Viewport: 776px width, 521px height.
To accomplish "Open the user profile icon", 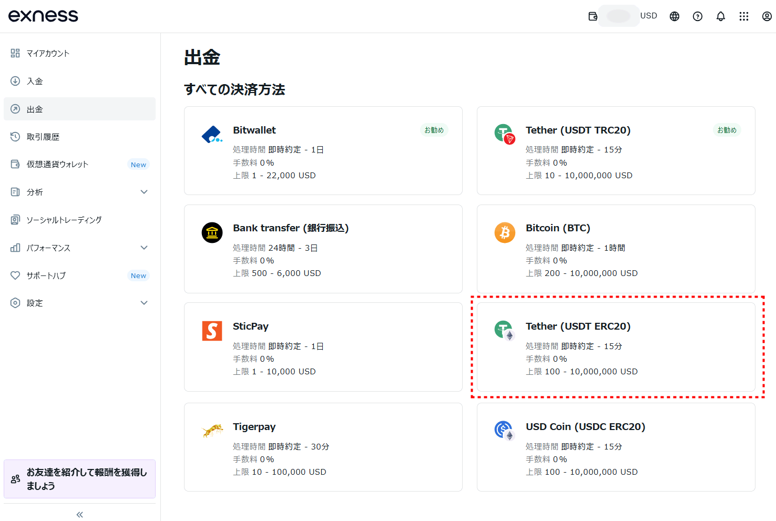I will pos(767,16).
